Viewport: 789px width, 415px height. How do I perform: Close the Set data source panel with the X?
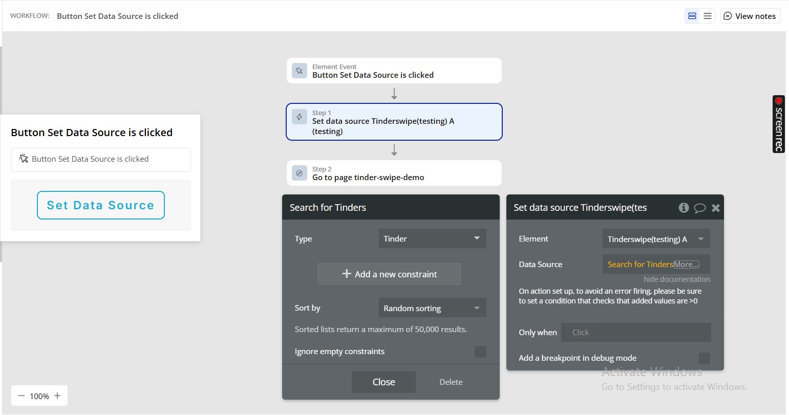click(x=716, y=208)
